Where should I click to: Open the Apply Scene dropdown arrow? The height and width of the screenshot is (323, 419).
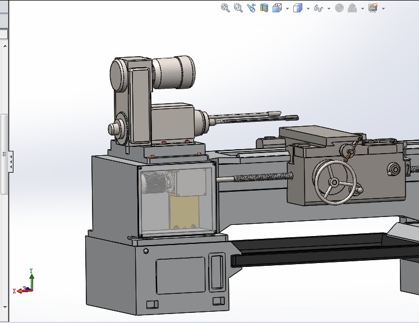click(x=362, y=8)
